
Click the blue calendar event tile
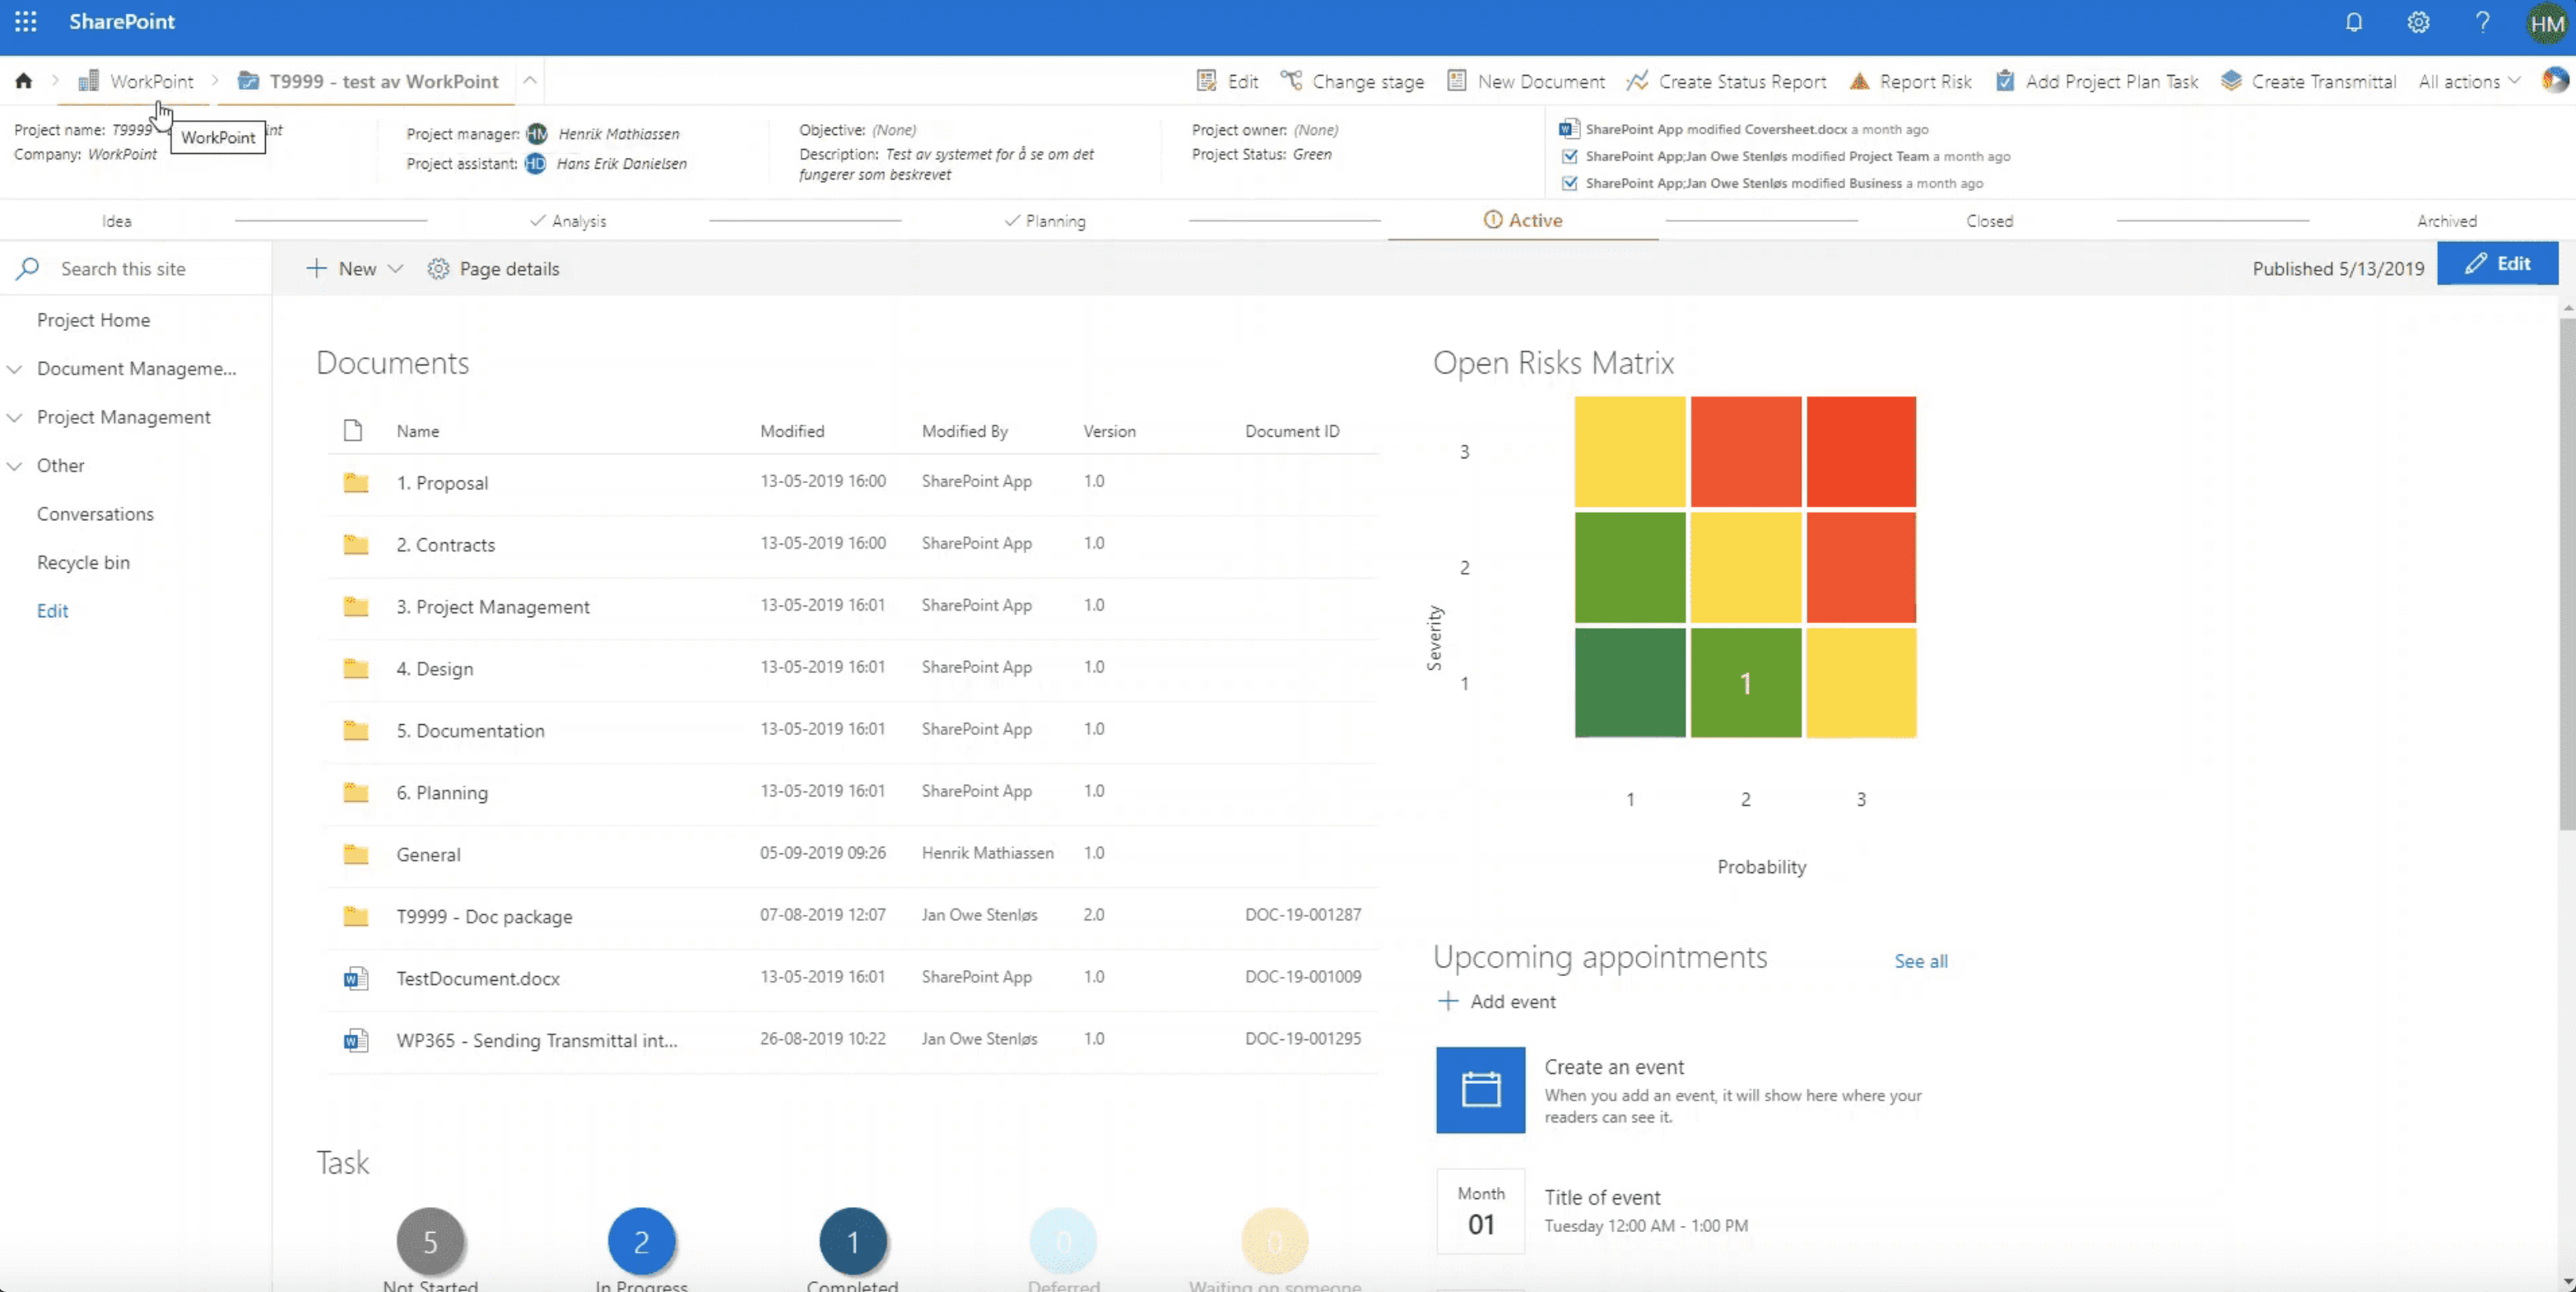click(x=1480, y=1089)
